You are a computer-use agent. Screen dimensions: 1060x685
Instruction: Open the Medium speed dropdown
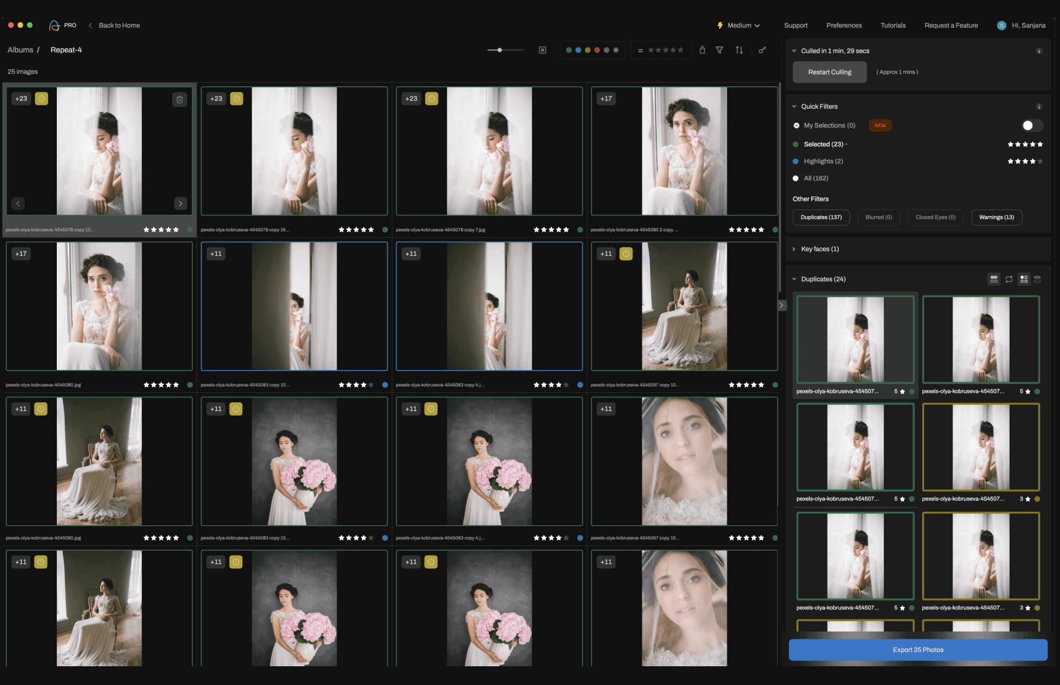pyautogui.click(x=739, y=26)
